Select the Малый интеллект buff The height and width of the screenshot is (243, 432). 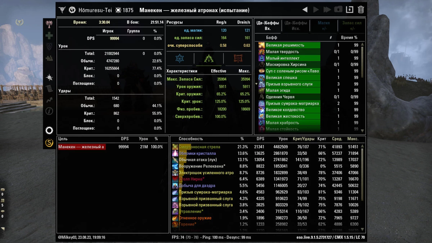[309, 58]
